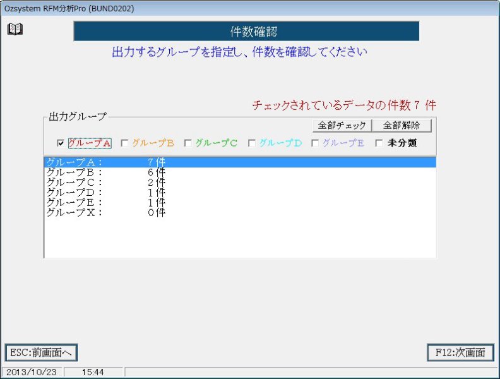The height and width of the screenshot is (379, 500).
Task: Click the 件数確認 title banner
Action: click(246, 31)
